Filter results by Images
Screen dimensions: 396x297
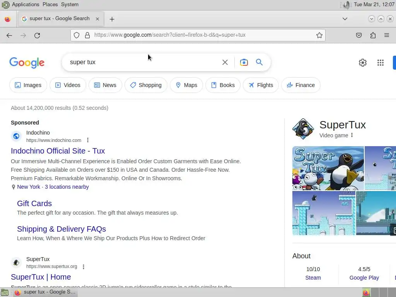tap(28, 85)
